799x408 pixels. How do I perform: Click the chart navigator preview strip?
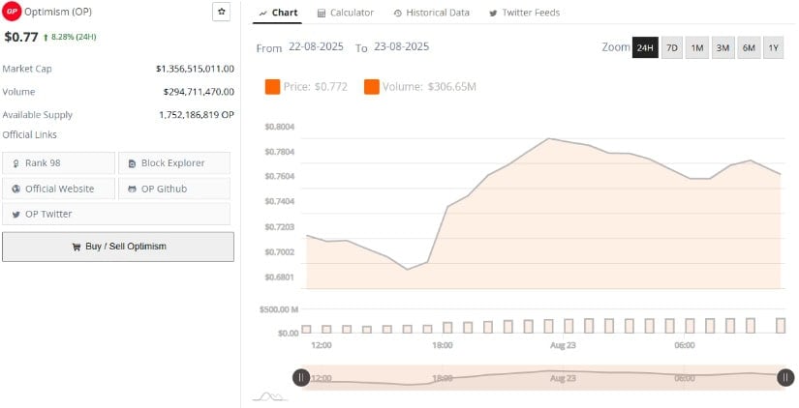(x=543, y=377)
